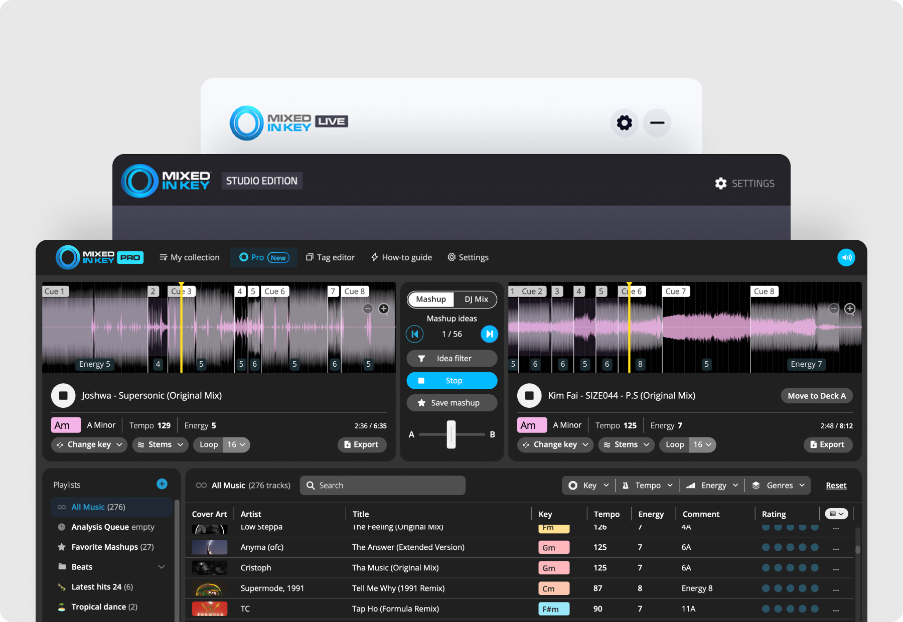Open Studio Edition SETTINGS

[745, 184]
